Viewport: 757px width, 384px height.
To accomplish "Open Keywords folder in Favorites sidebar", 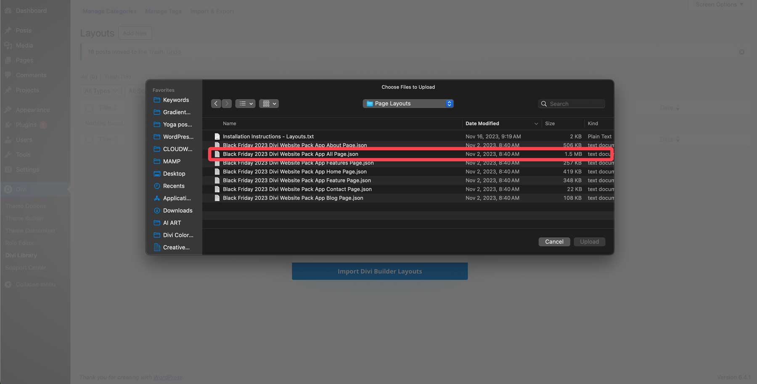I will click(171, 100).
